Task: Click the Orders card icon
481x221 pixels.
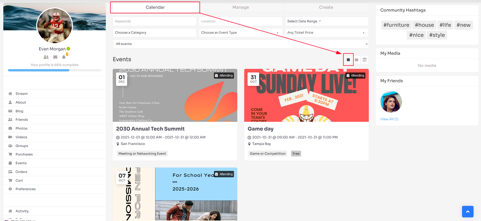Action: tap(10, 172)
